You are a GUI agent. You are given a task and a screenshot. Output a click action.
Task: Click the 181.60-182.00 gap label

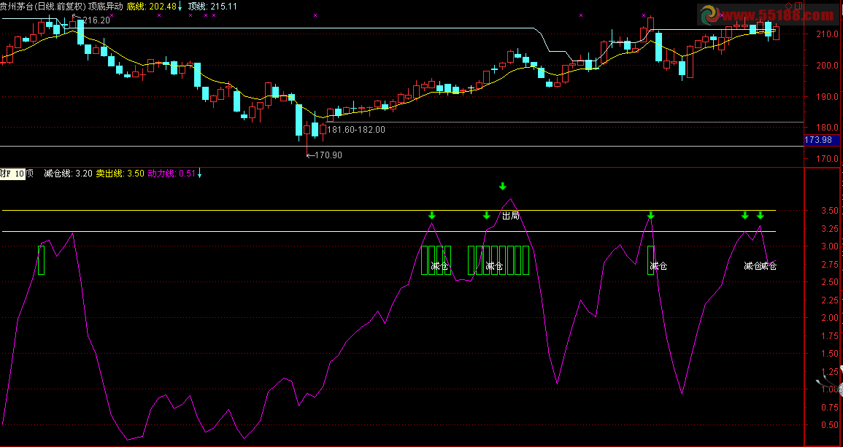tap(356, 130)
